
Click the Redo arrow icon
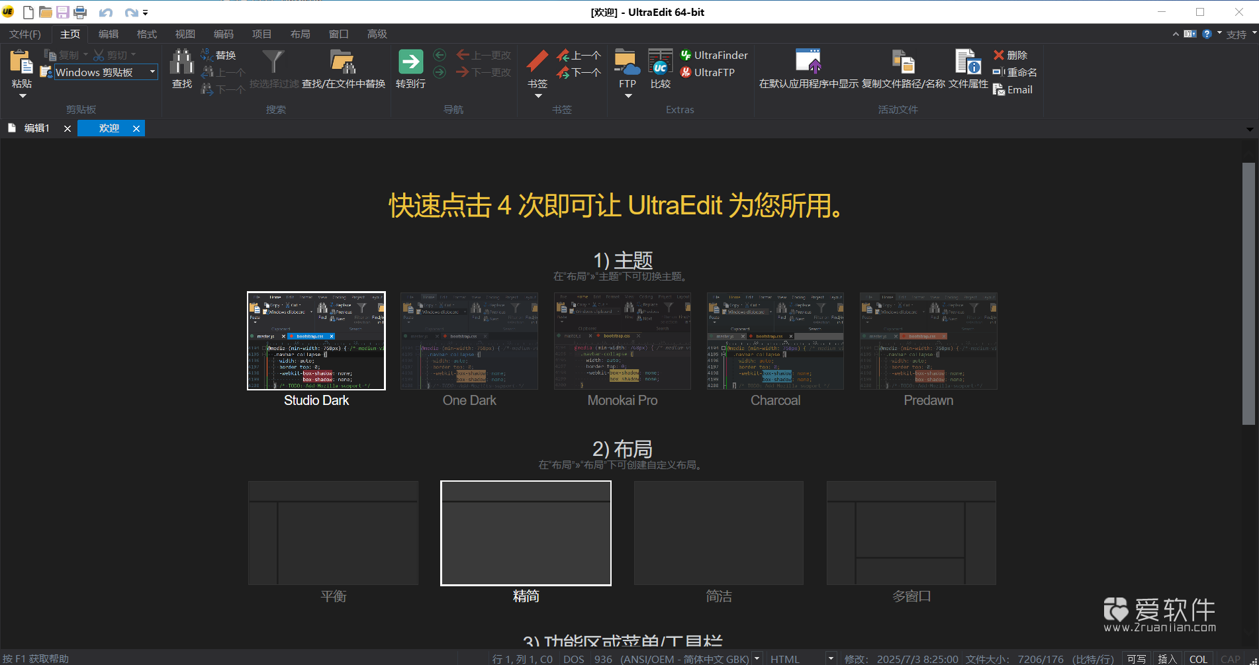click(132, 13)
